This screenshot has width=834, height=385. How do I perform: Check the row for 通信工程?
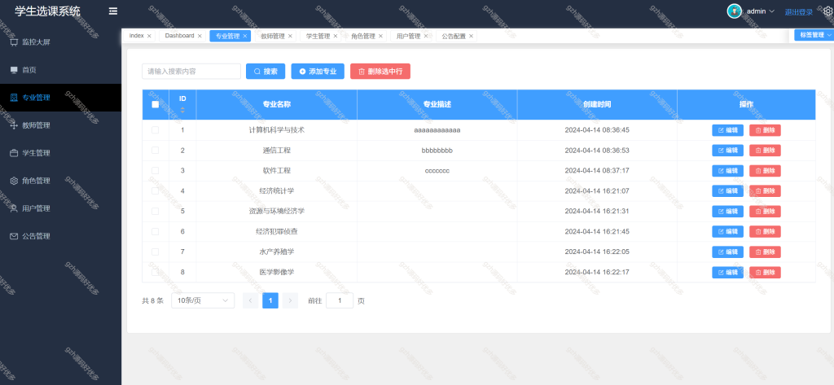(x=156, y=151)
